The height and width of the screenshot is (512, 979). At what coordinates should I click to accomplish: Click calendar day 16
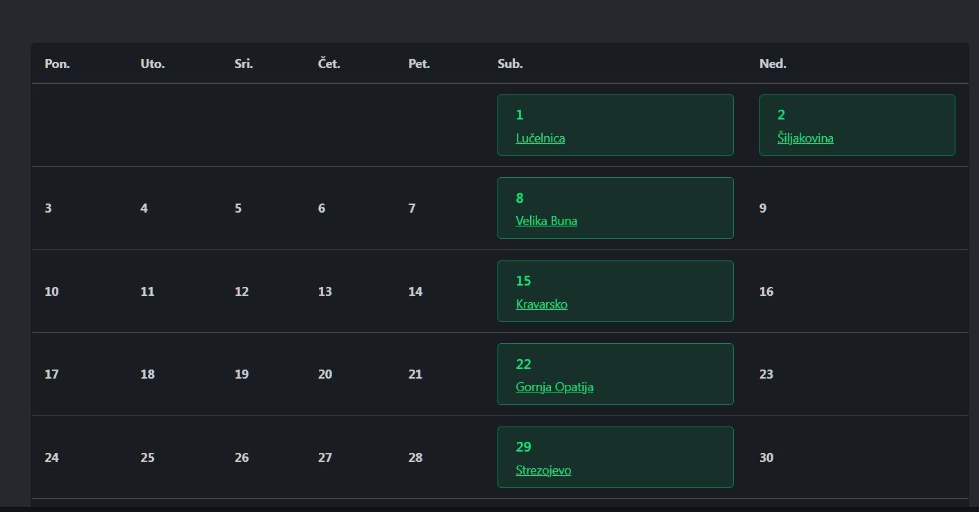point(766,292)
